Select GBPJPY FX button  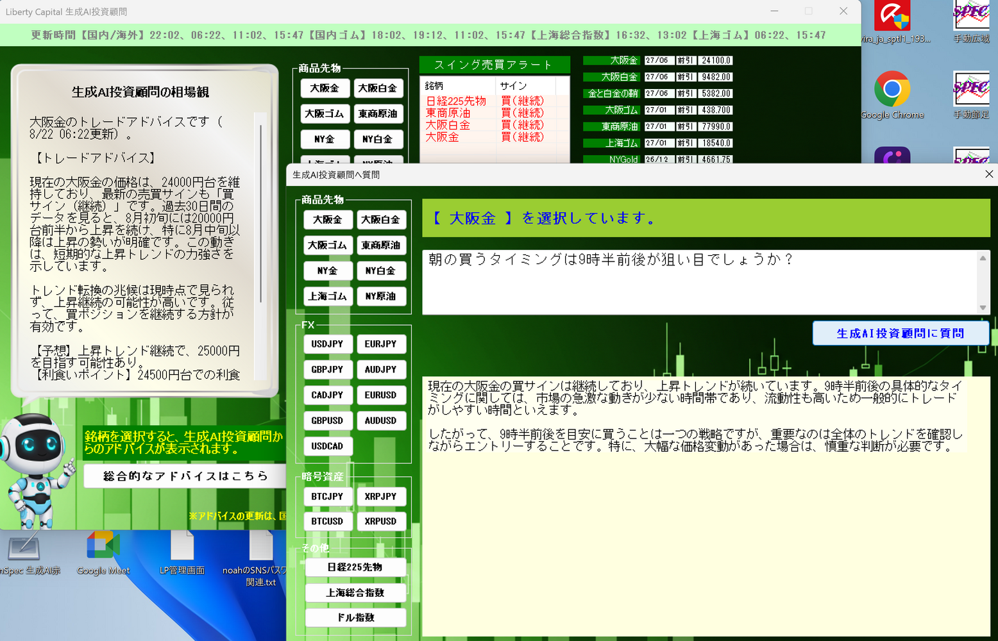coord(327,370)
